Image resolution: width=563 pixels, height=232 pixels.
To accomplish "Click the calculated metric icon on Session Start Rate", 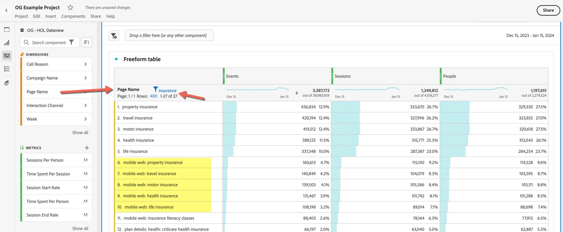I will (x=86, y=188).
